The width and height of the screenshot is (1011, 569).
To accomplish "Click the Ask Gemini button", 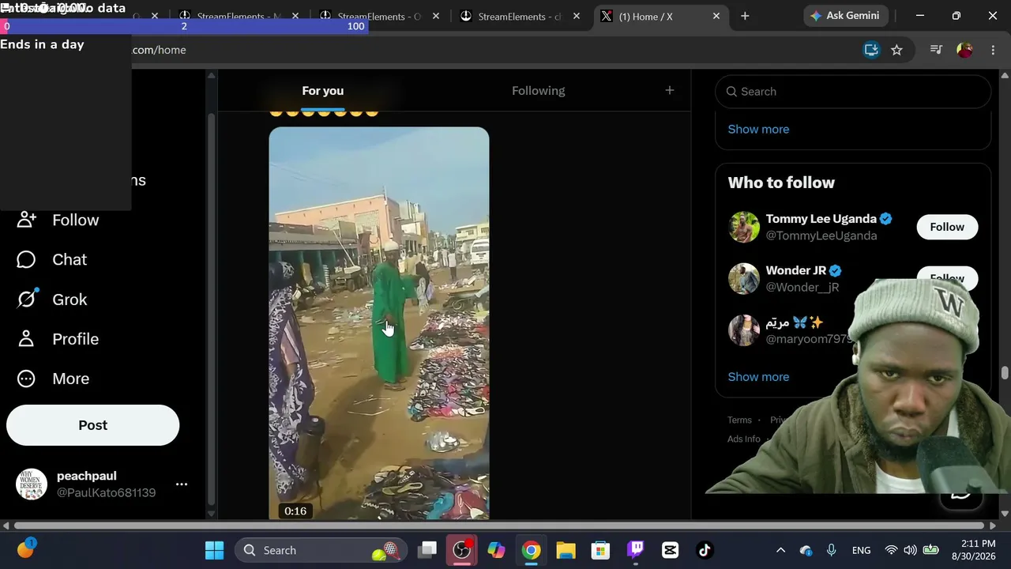I will click(x=847, y=16).
